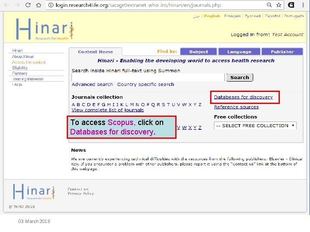The image size is (310, 232).
Task: Open the Language tab
Action: click(x=239, y=52)
